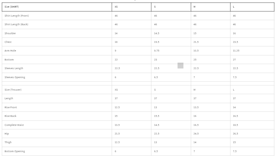The width and height of the screenshot is (276, 157).
Task: Click the gray square between table columns
Action: point(180,65)
